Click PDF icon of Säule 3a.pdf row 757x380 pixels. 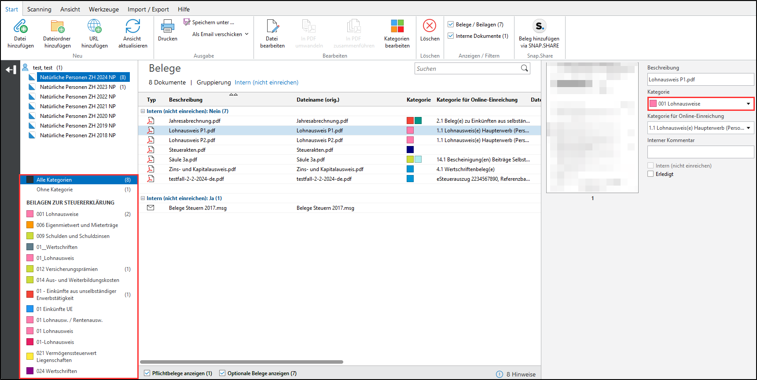[x=151, y=159]
